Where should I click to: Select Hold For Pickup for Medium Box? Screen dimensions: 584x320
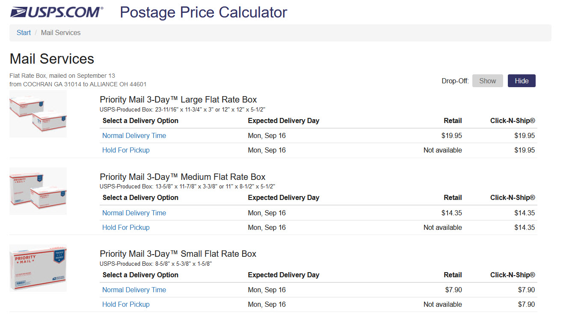[x=126, y=227]
